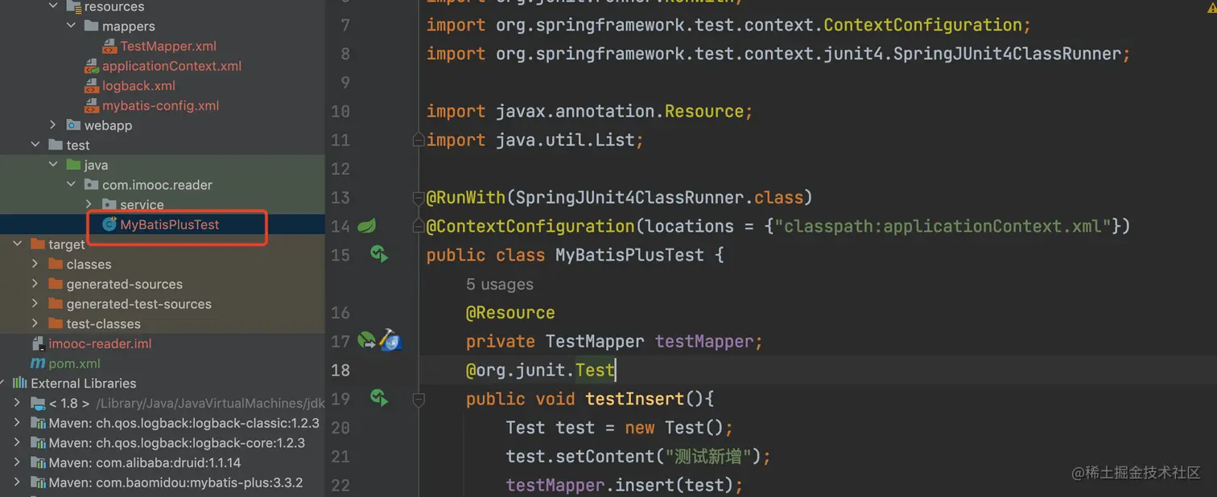Click the green java test-root folder icon
Screen dimensions: 1217x497
(73, 165)
